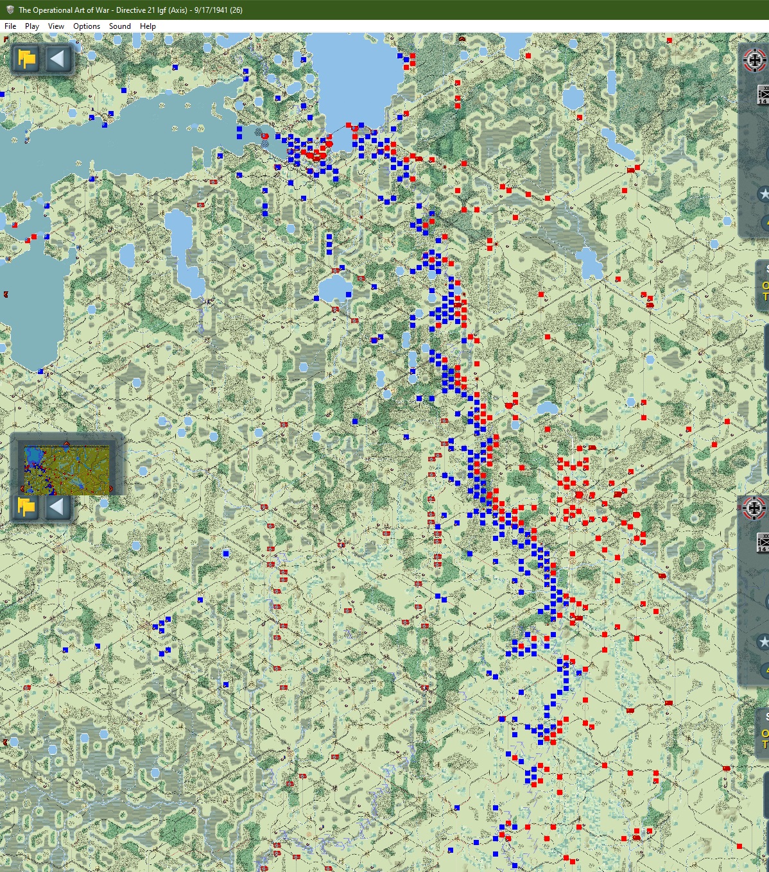Click the red up arrow on the minimap frame
The height and width of the screenshot is (872, 769).
click(x=67, y=443)
